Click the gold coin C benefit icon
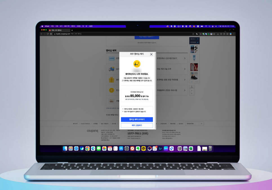The image size is (272, 190). coord(112,90)
